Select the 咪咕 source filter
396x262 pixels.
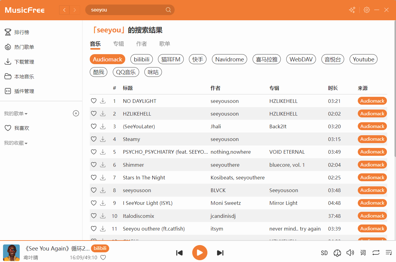tap(153, 72)
